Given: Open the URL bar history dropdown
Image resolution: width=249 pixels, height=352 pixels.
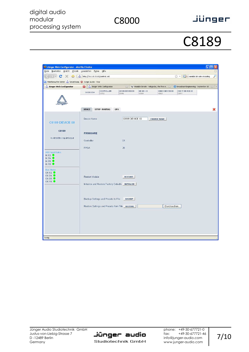Looking at the screenshot, I should pyautogui.click(x=180, y=76).
